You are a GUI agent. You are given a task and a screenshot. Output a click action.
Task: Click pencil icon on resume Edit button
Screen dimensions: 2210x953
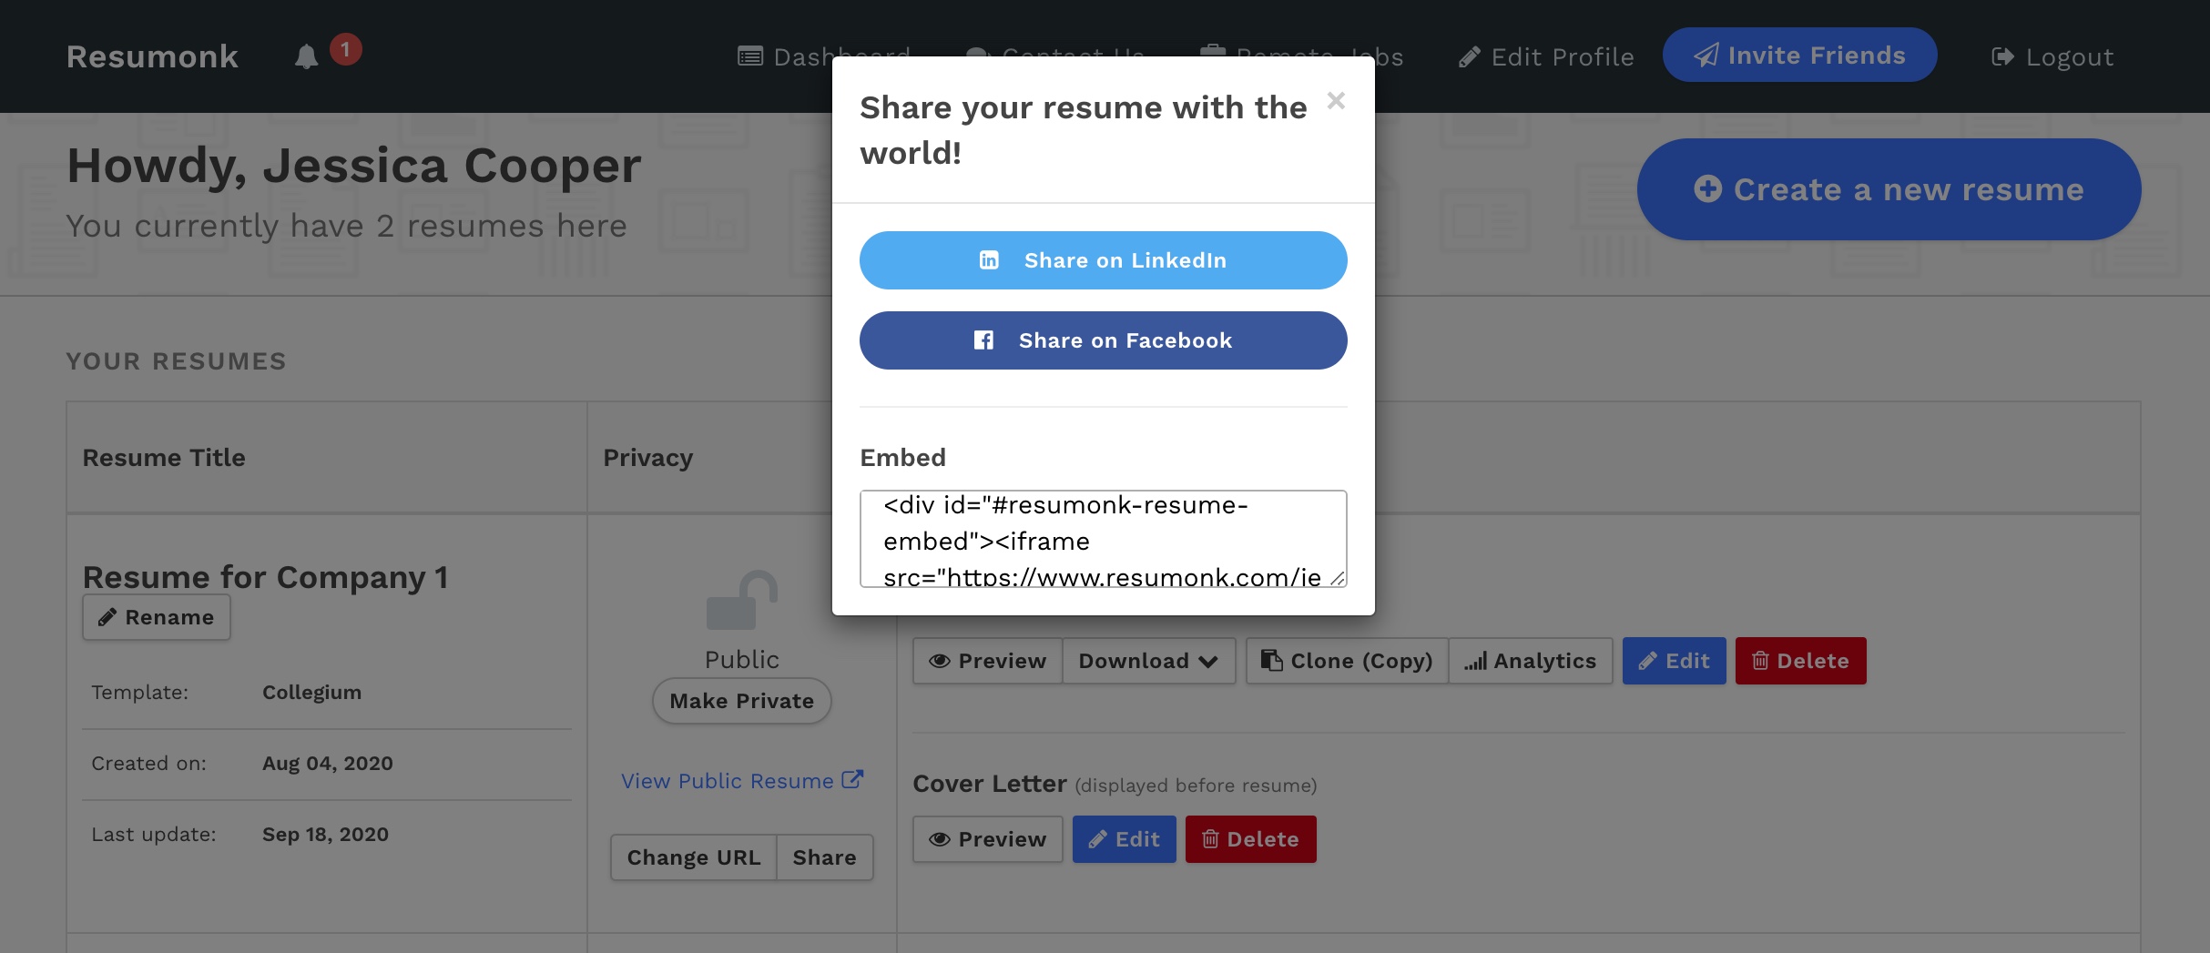tap(1648, 661)
